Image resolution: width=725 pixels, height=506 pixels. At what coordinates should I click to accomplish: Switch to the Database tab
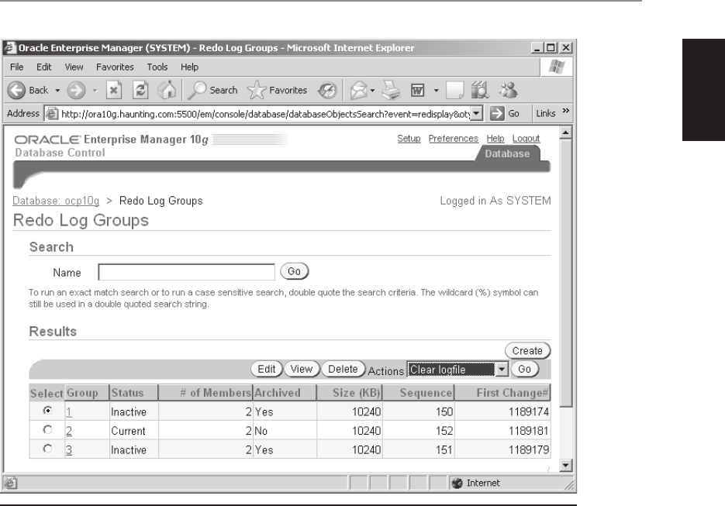pyautogui.click(x=507, y=154)
